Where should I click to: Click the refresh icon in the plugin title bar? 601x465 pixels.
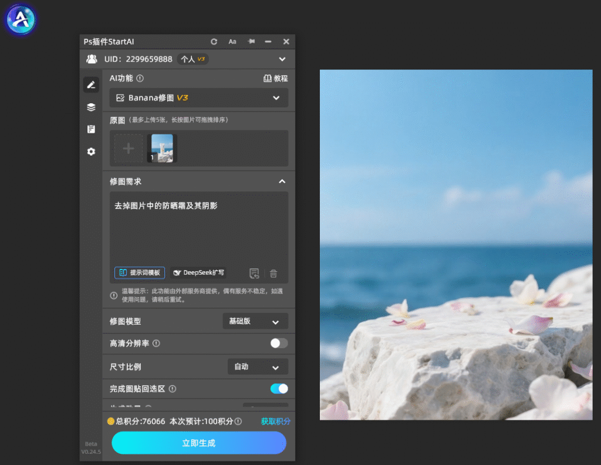(x=214, y=42)
